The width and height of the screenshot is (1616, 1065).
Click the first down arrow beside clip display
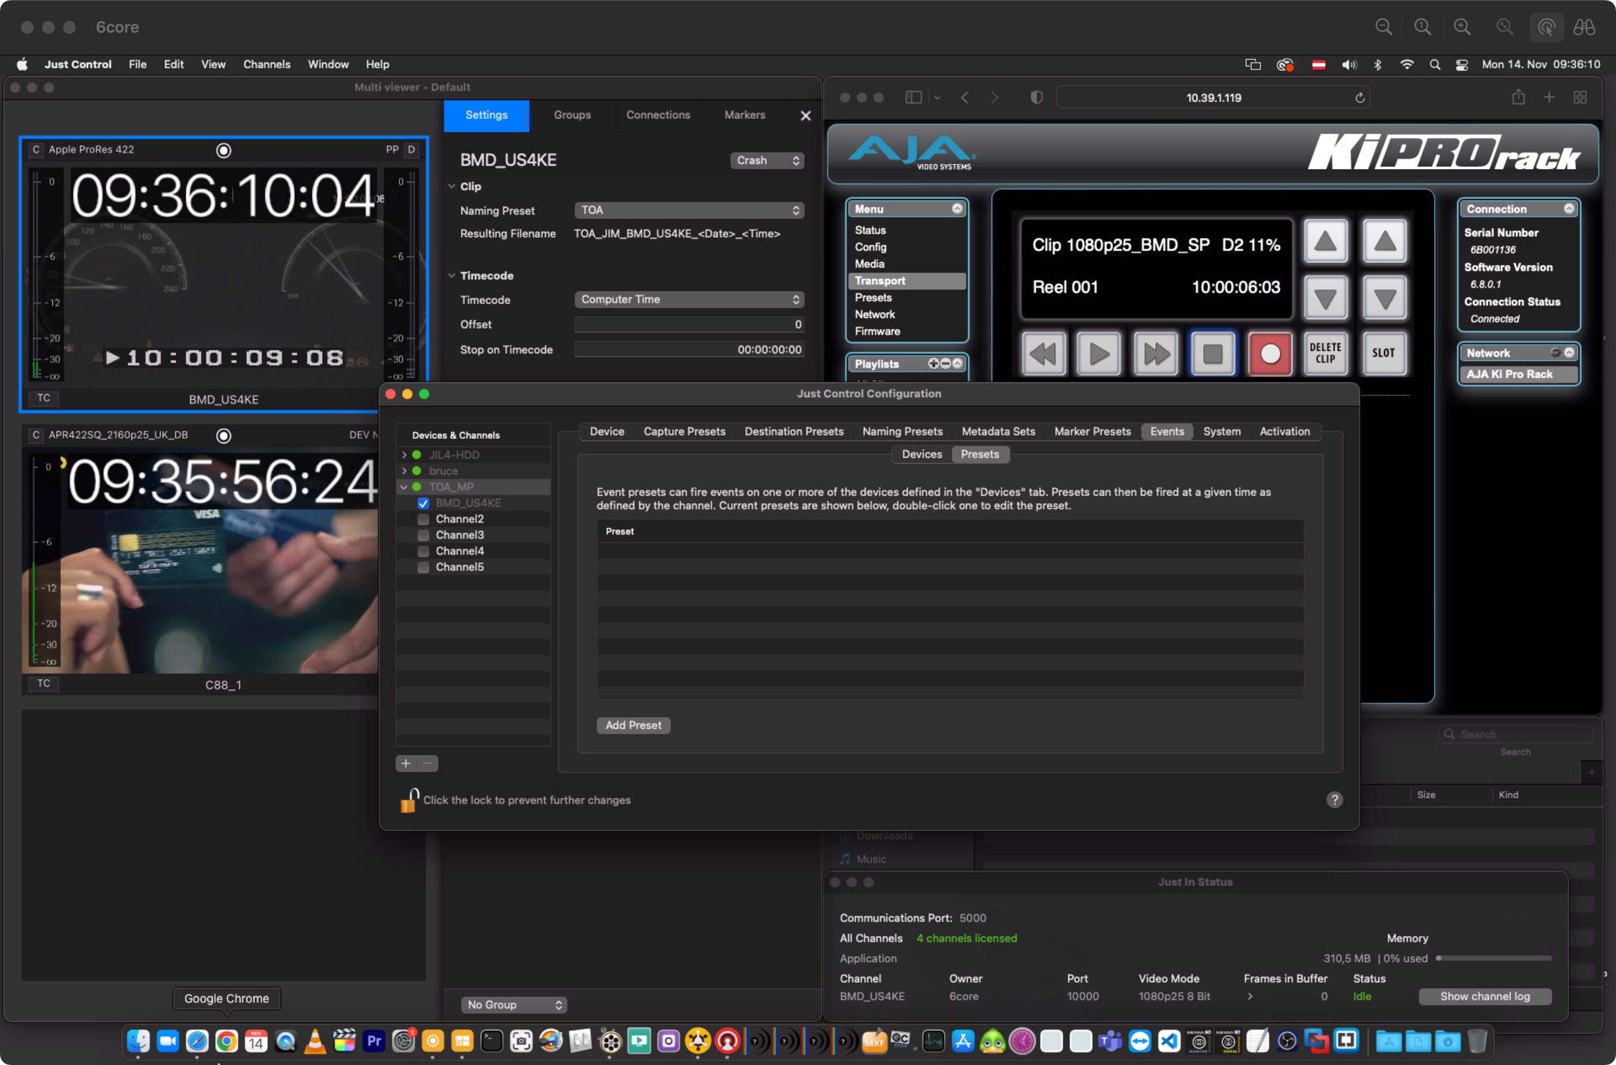(1326, 297)
